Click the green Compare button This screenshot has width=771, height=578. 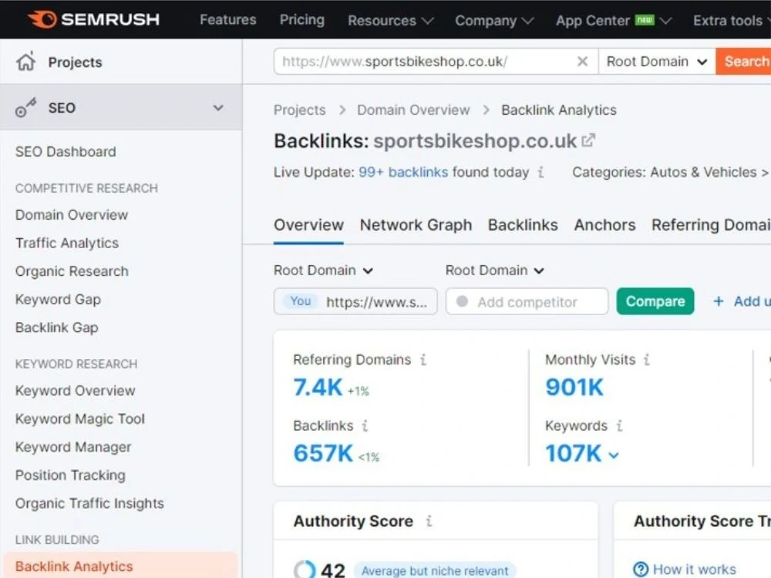click(655, 301)
